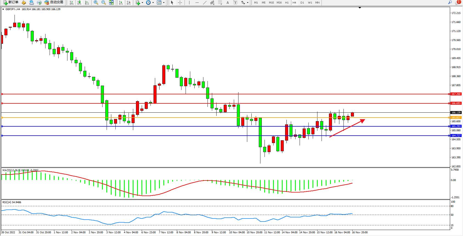The image size is (463, 236).
Task: Select the Fibonacci retracement tool
Action: 220,2
